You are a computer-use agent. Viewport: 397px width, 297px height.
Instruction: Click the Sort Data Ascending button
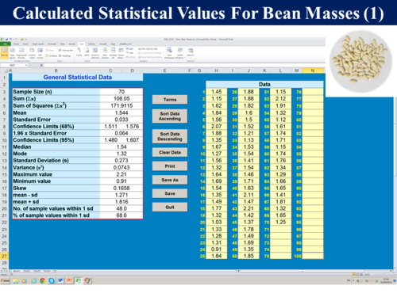pos(170,116)
